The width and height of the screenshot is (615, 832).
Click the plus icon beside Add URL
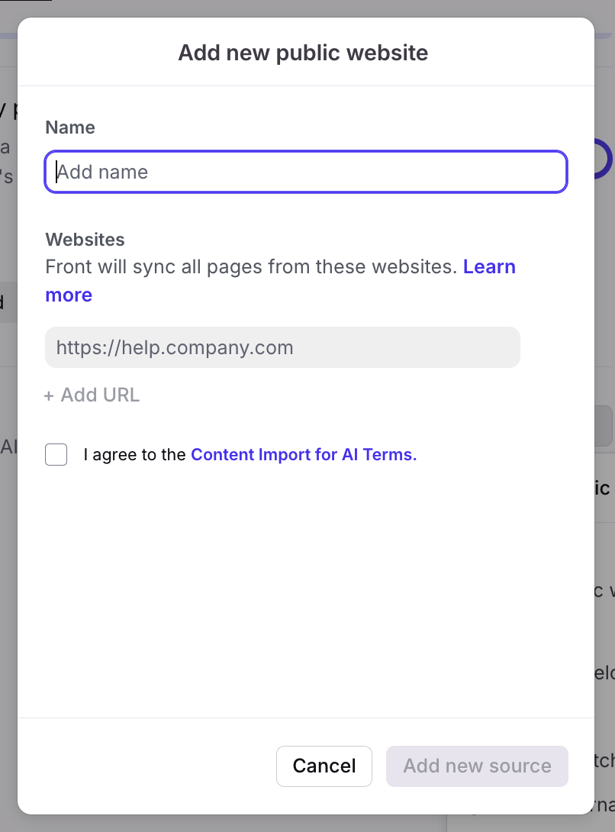[50, 395]
